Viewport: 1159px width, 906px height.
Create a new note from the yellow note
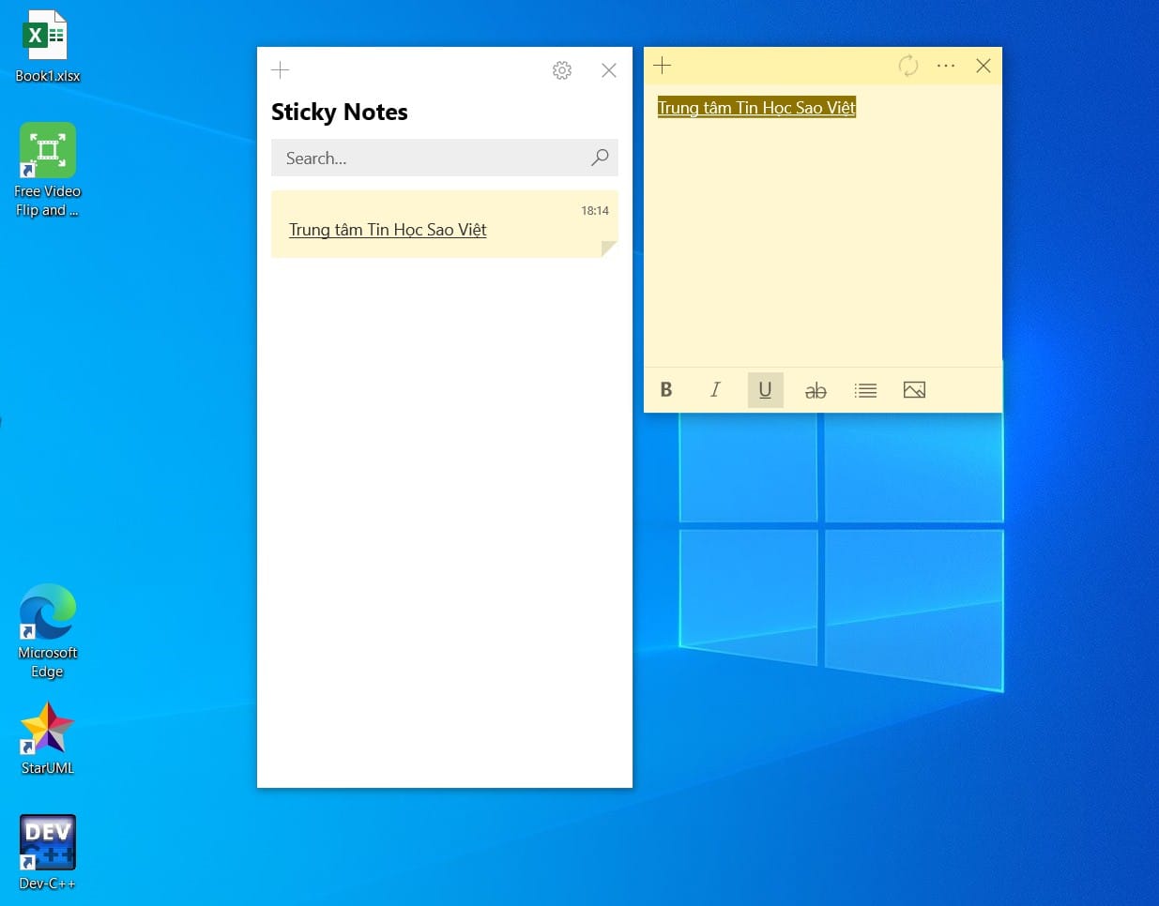[x=663, y=66]
